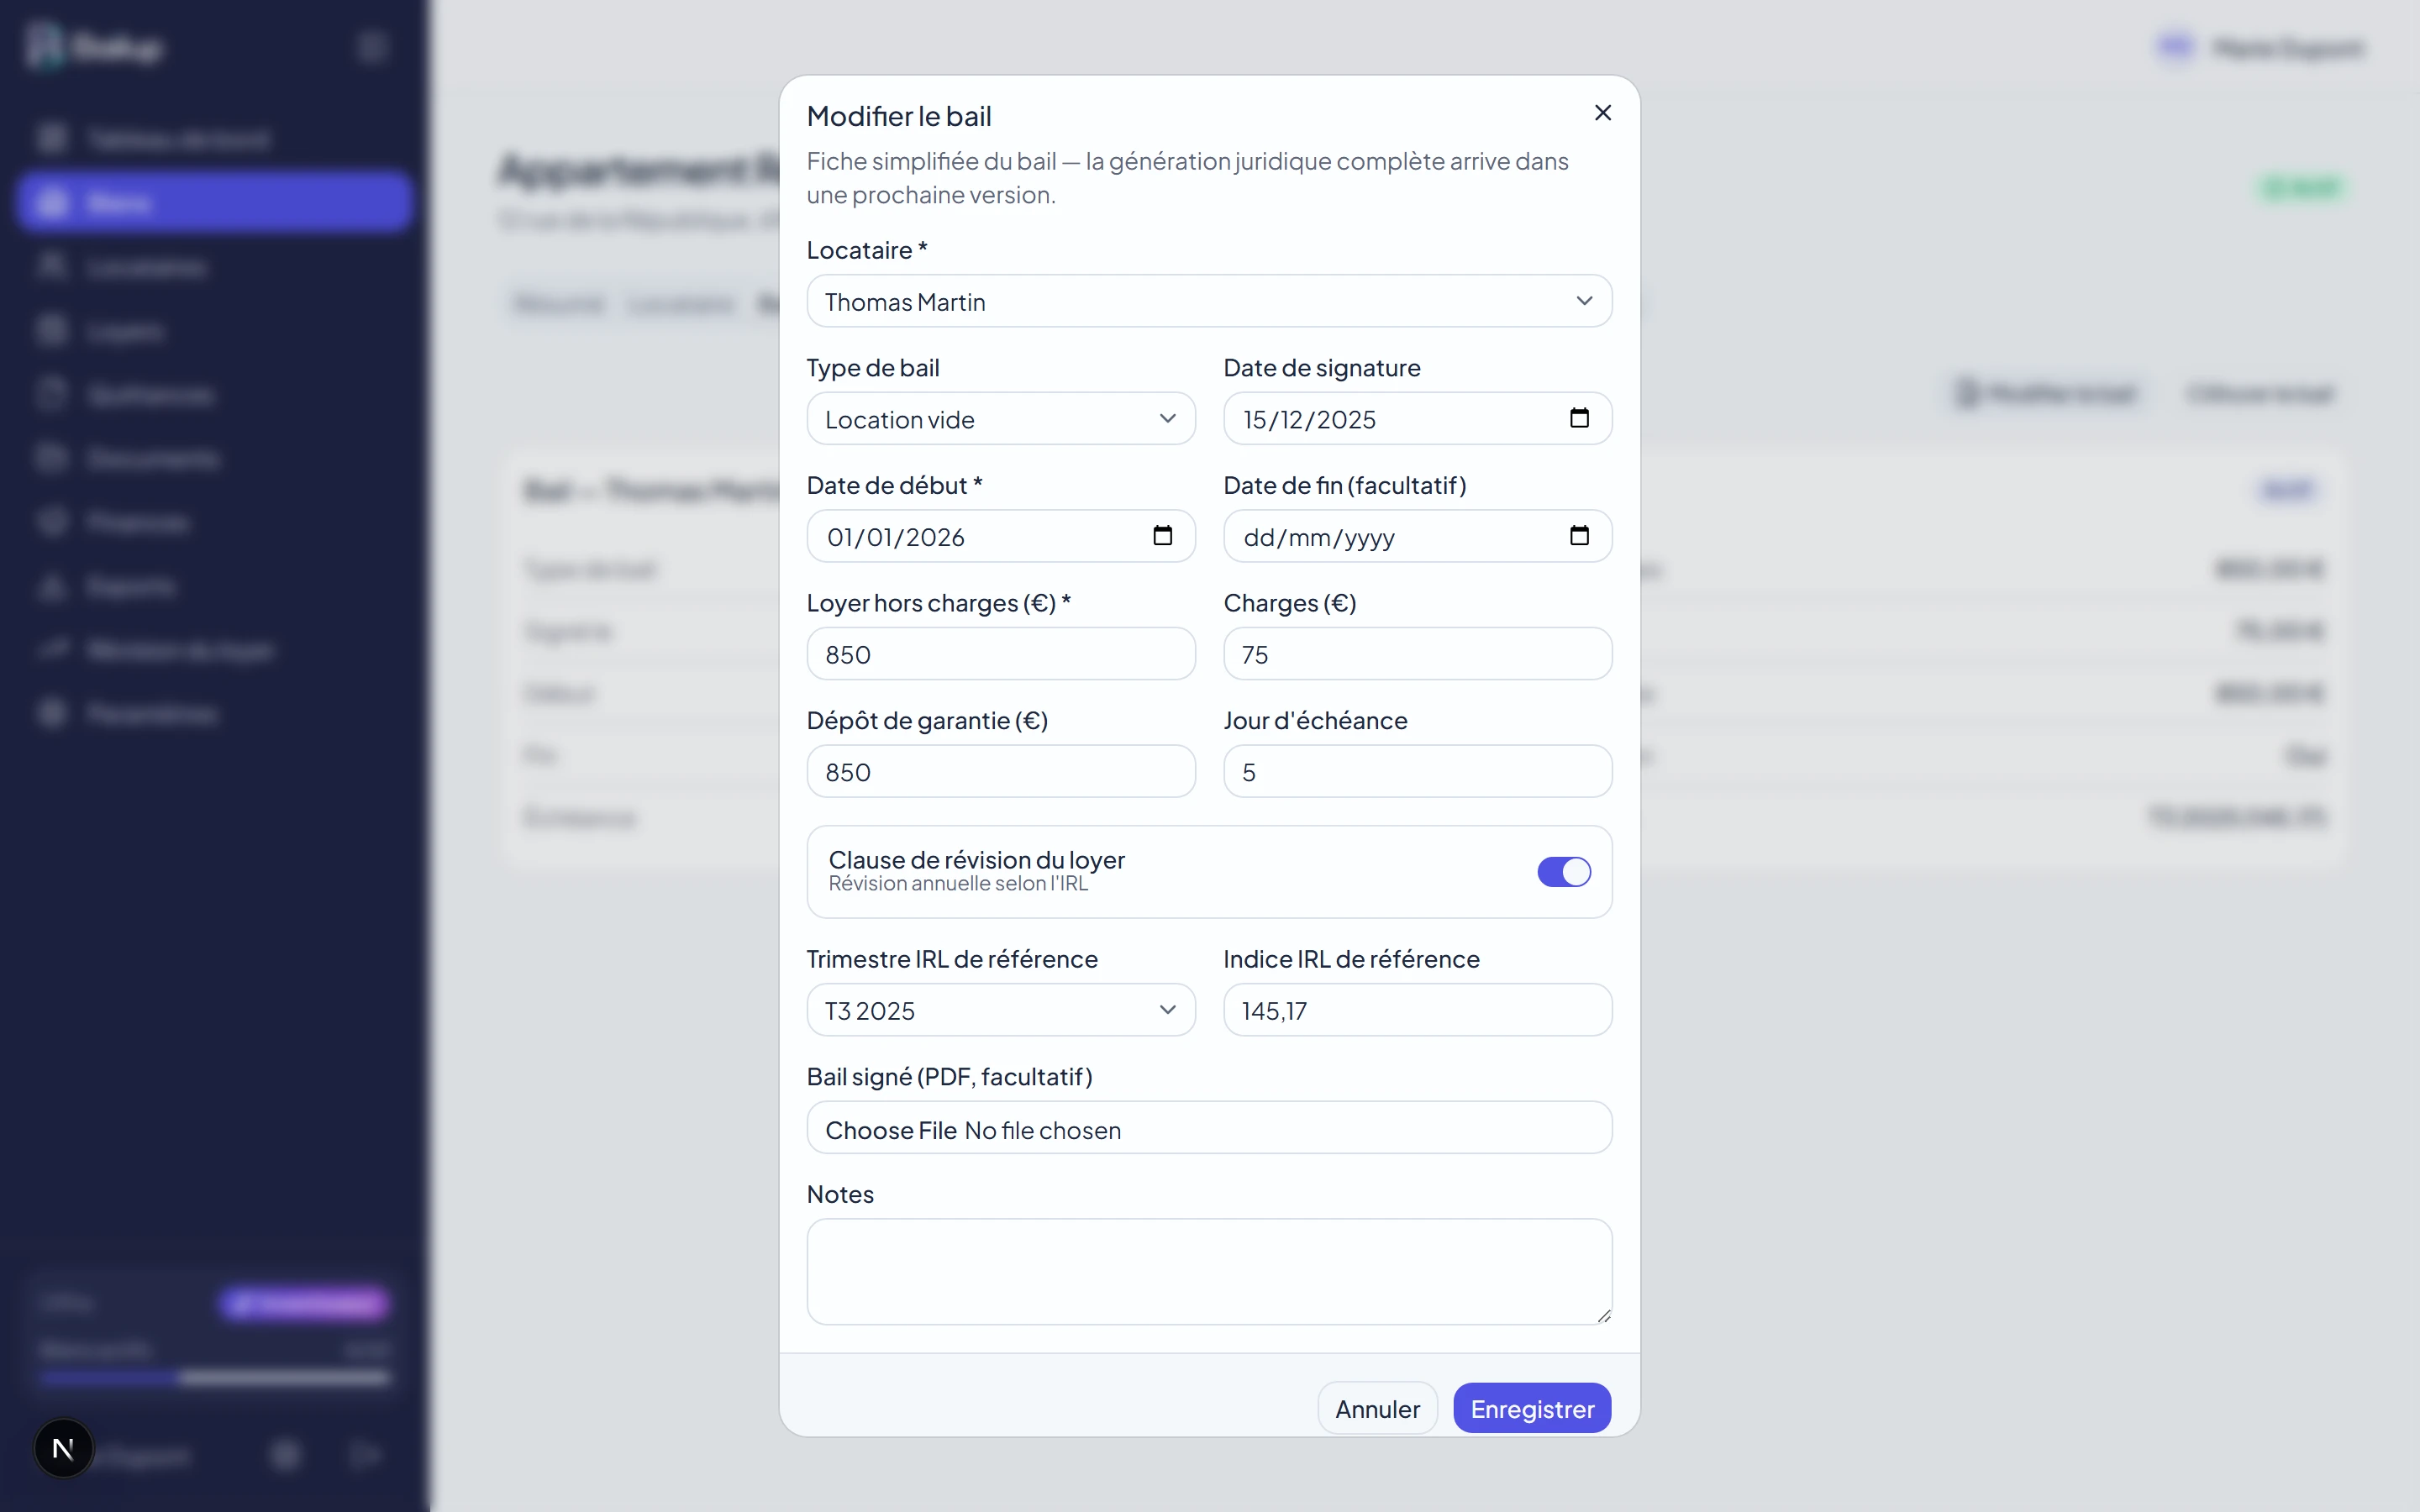The image size is (2420, 1512).
Task: Click Choose File for Bail signé
Action: point(891,1130)
